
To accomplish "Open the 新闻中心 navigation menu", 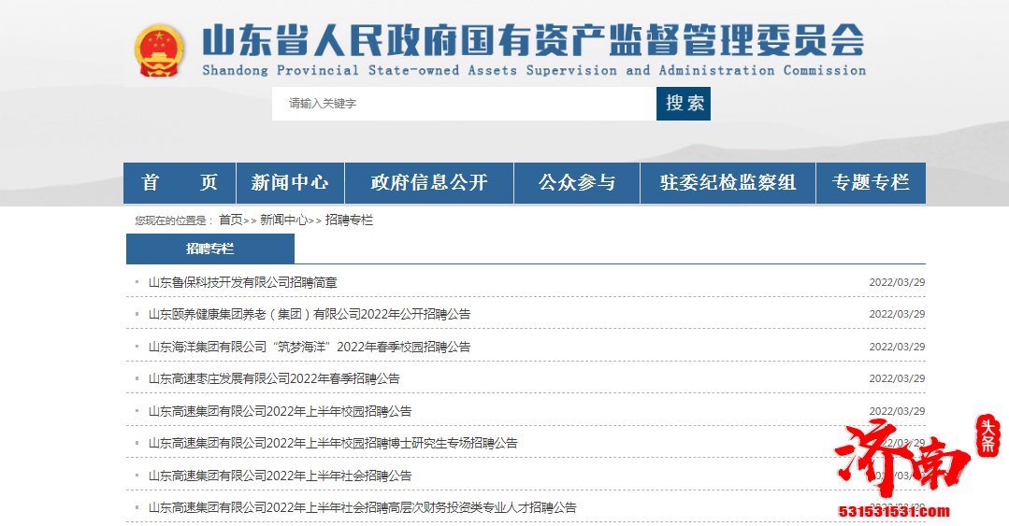I will coord(290,182).
